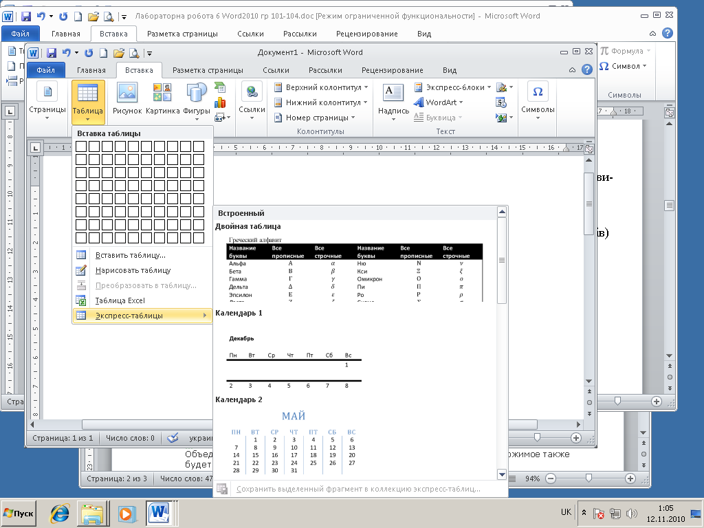Create a new blank document from Документ1 toolbar
Viewport: 704px width, 528px height.
104,53
